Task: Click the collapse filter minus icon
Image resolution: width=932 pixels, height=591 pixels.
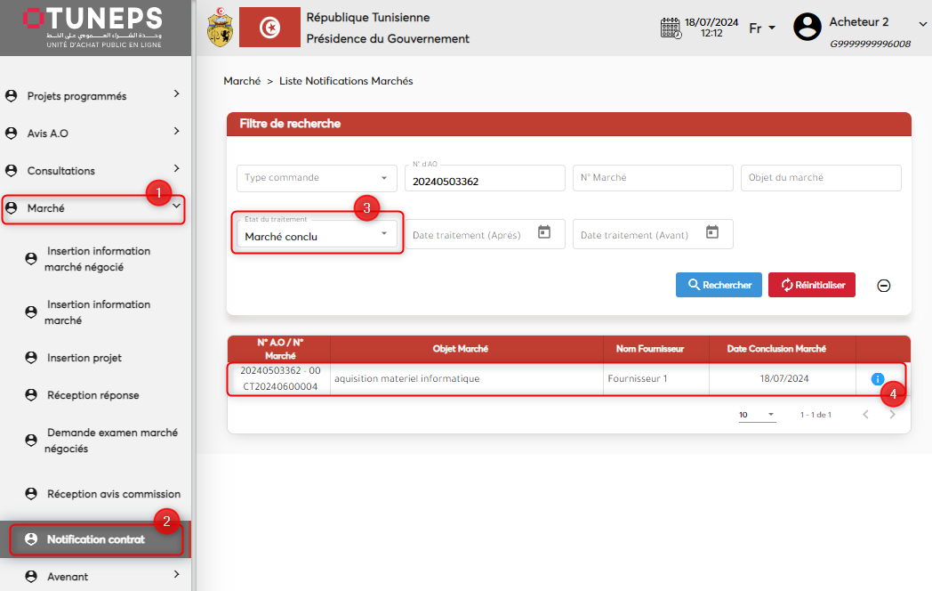Action: (x=884, y=286)
